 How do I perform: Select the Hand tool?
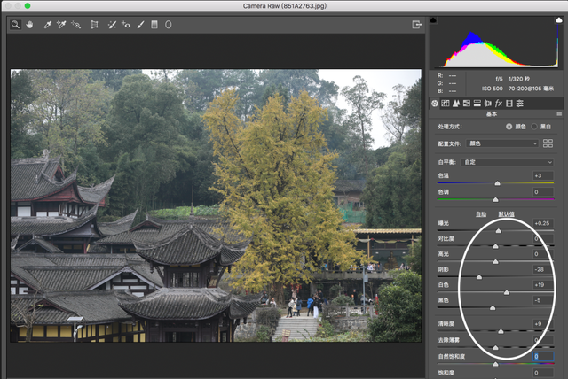(29, 25)
